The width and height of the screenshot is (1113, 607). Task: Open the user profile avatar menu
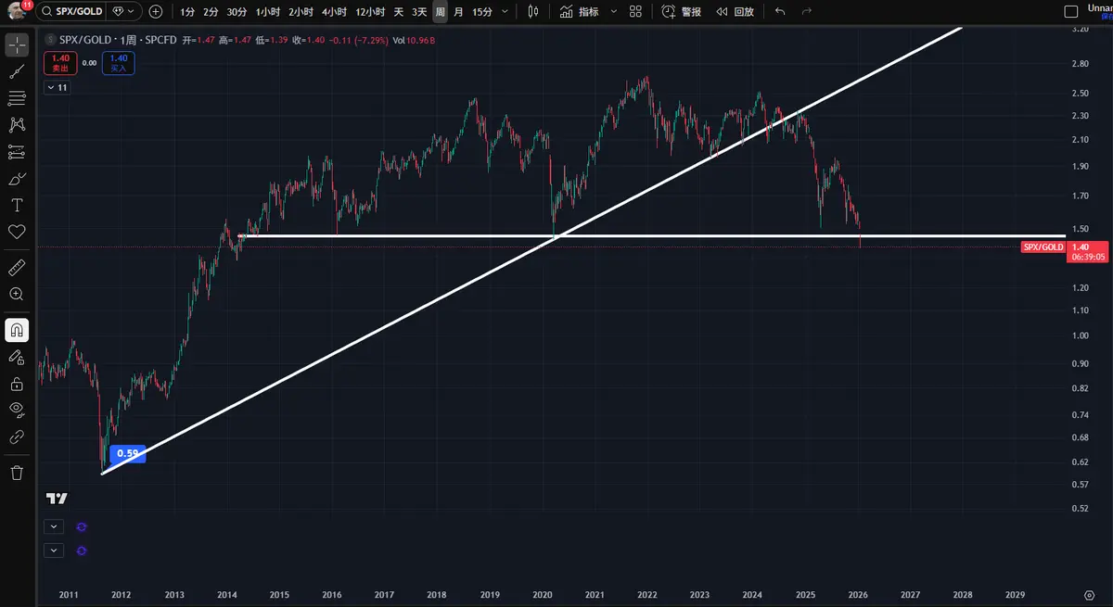(x=17, y=11)
